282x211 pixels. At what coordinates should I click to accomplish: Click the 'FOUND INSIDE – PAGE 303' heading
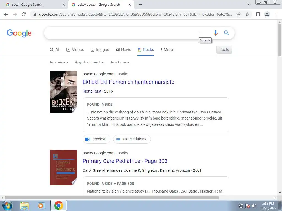[110, 184]
